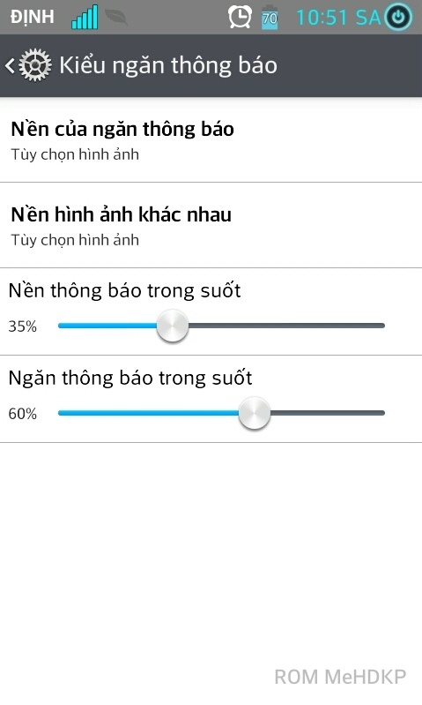This screenshot has width=422, height=705.
Task: Tap the ROM MeHDKP watermark text
Action: 340,677
